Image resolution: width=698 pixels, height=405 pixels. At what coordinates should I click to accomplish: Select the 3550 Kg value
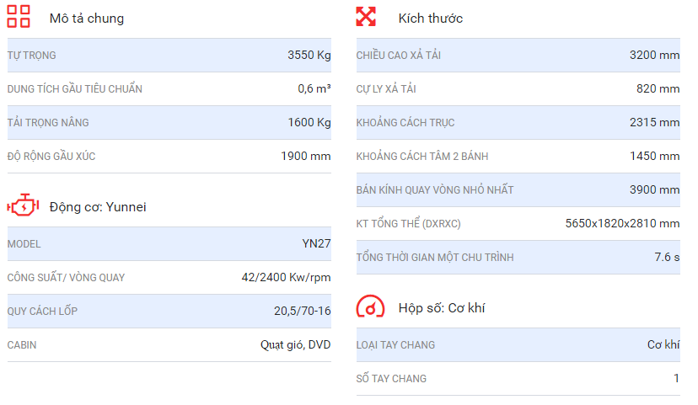pyautogui.click(x=309, y=55)
